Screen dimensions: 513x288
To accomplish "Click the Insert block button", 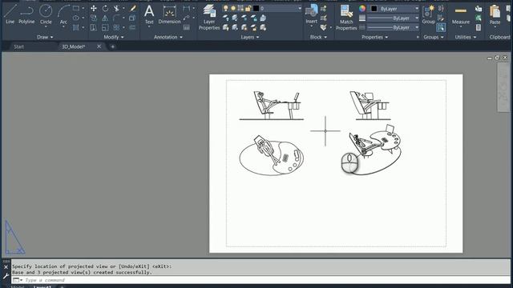I will click(312, 14).
